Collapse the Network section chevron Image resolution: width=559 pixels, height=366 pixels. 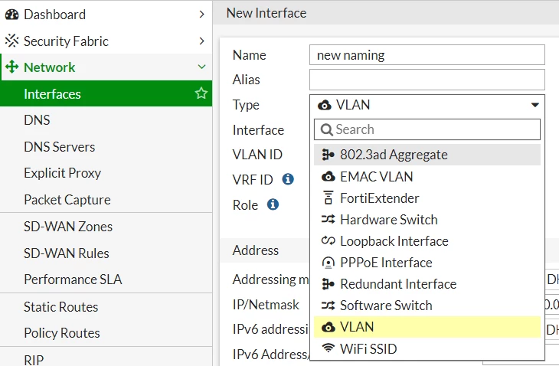click(202, 67)
